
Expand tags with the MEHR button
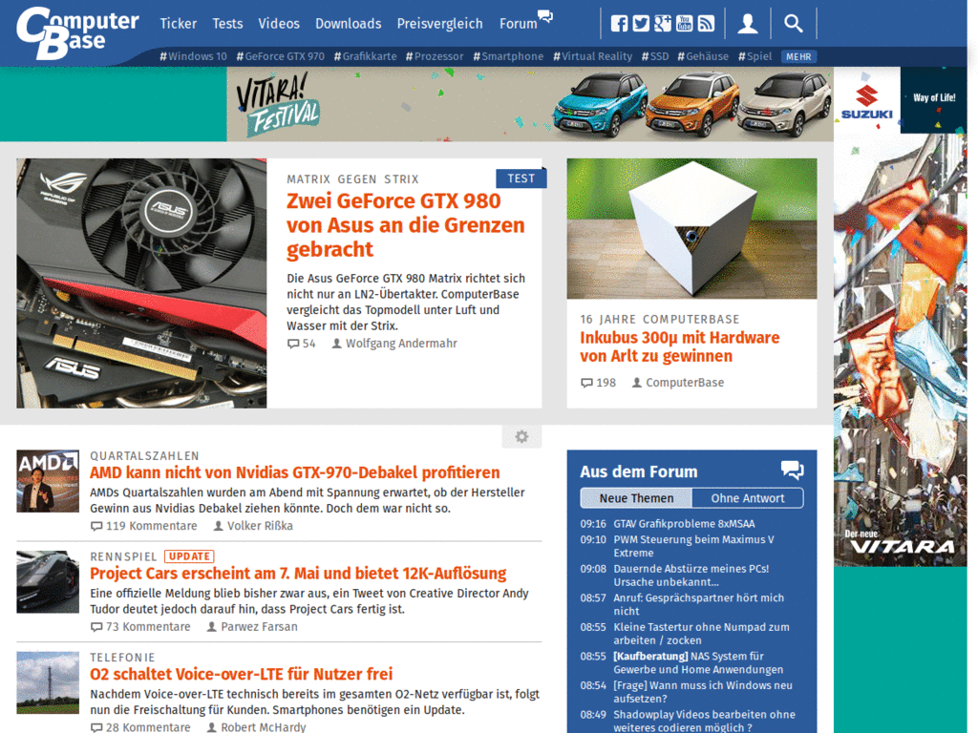pyautogui.click(x=798, y=56)
